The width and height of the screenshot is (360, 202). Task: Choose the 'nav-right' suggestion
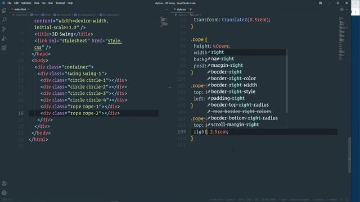(x=246, y=59)
